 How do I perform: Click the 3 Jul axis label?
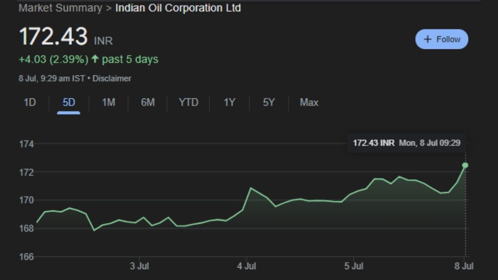click(x=139, y=267)
